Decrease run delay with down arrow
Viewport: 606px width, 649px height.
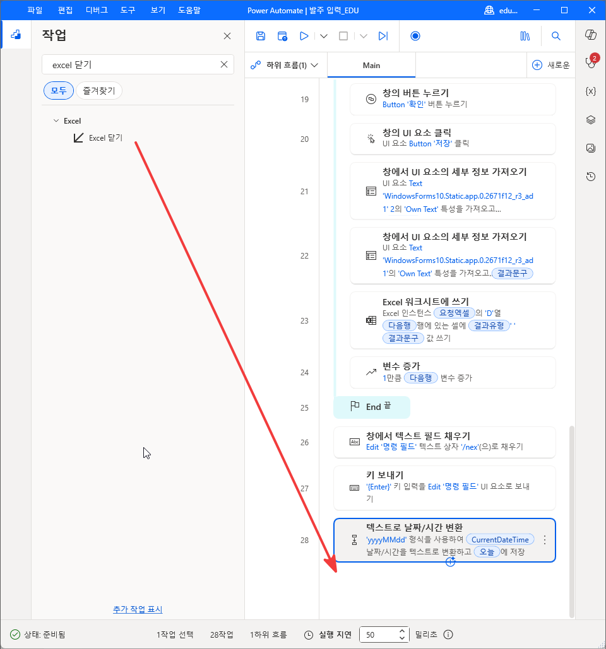402,638
